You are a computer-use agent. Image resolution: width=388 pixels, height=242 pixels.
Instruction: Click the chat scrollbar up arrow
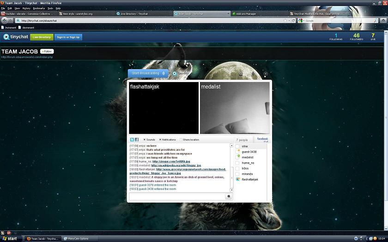(x=231, y=146)
